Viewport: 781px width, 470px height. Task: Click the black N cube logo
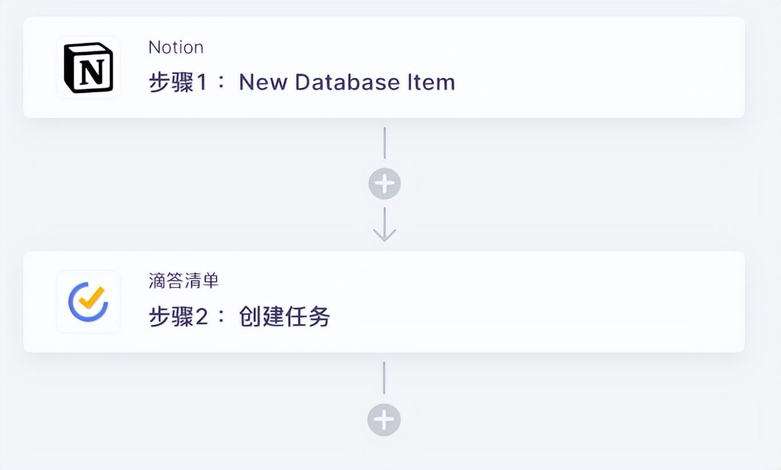click(x=88, y=67)
